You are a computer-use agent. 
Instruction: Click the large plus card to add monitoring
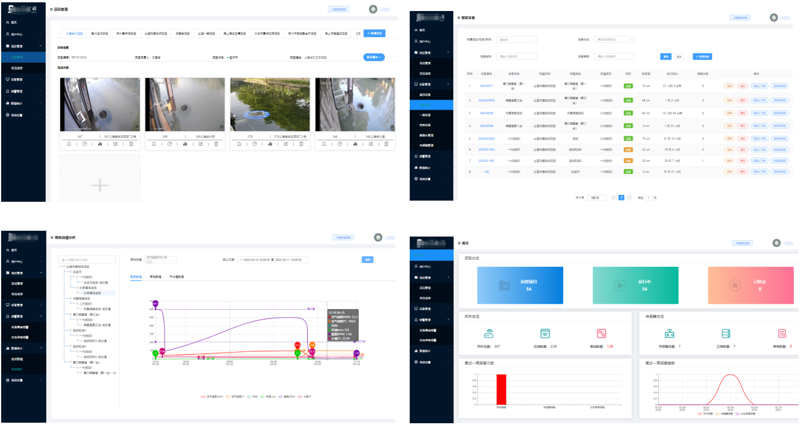tap(100, 185)
